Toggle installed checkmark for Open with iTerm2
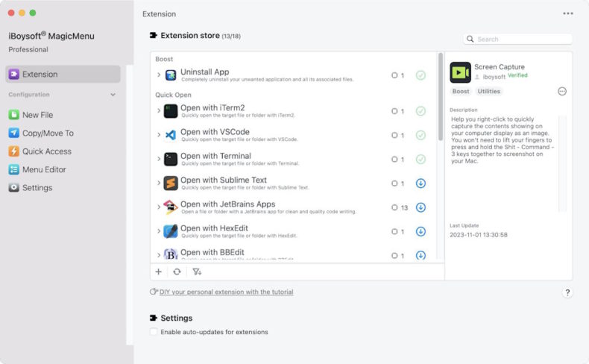Screen dimensions: 589x364 tap(421, 111)
